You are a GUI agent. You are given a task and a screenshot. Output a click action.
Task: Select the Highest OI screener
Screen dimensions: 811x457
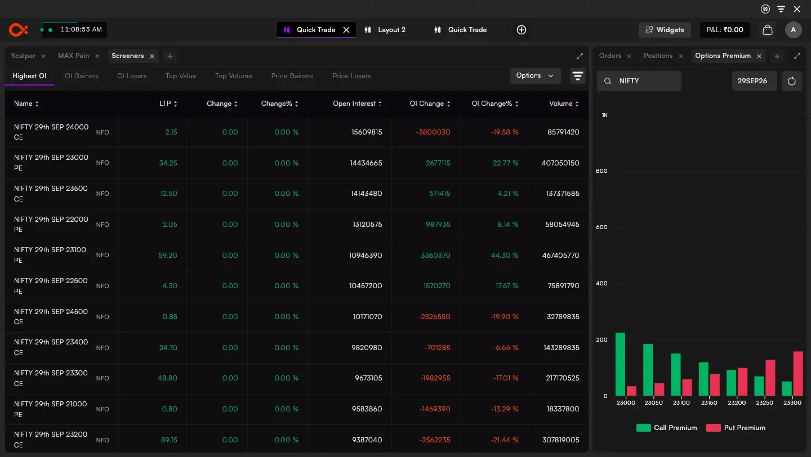(29, 76)
